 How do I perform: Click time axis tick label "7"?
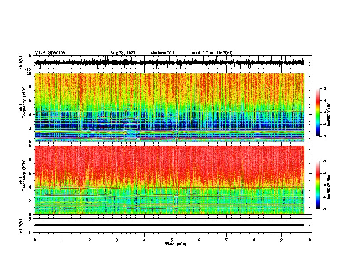(x=227, y=240)
